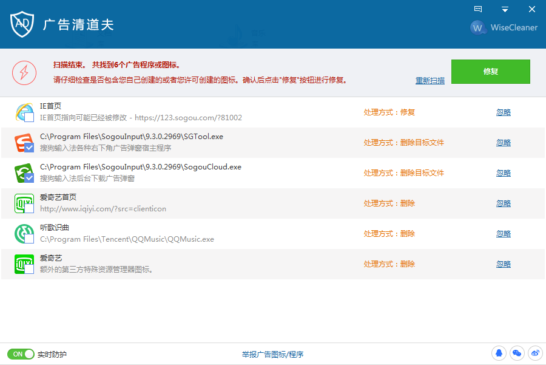Ignore the SGTool.exe item
This screenshot has width=546, height=365.
click(x=503, y=143)
